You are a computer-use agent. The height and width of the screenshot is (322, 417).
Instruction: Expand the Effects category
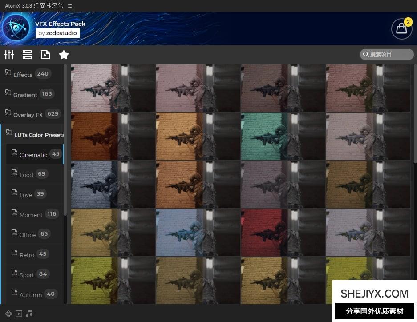(x=23, y=74)
